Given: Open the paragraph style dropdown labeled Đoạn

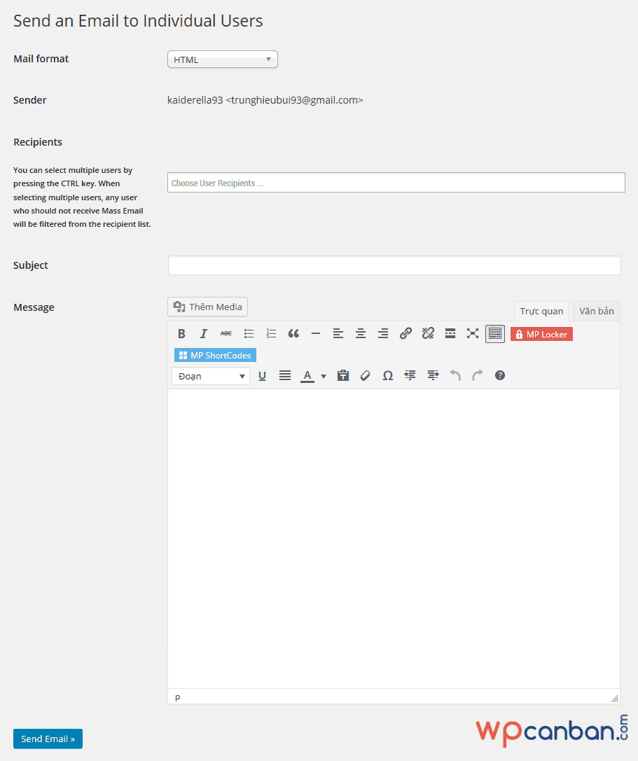Looking at the screenshot, I should pyautogui.click(x=210, y=375).
